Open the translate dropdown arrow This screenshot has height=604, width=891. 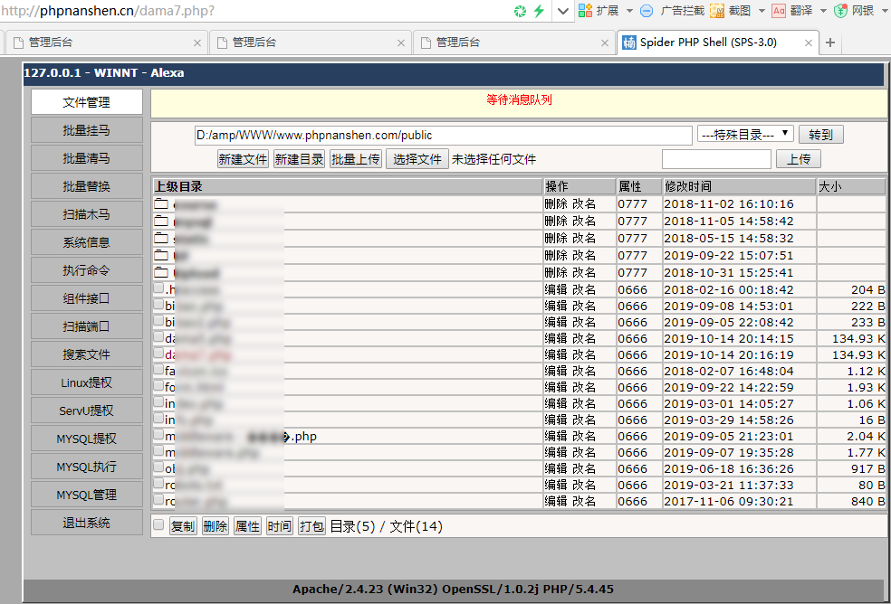[x=823, y=11]
